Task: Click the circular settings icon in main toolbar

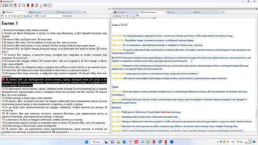Action: click(45, 5)
